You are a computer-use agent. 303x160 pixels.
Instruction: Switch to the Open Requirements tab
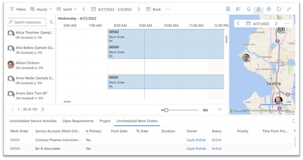click(78, 121)
